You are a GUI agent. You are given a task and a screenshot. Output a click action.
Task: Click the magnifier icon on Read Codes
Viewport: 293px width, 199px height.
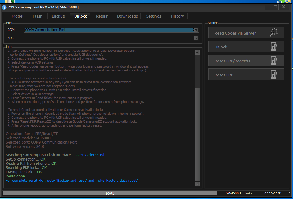pos(274,32)
